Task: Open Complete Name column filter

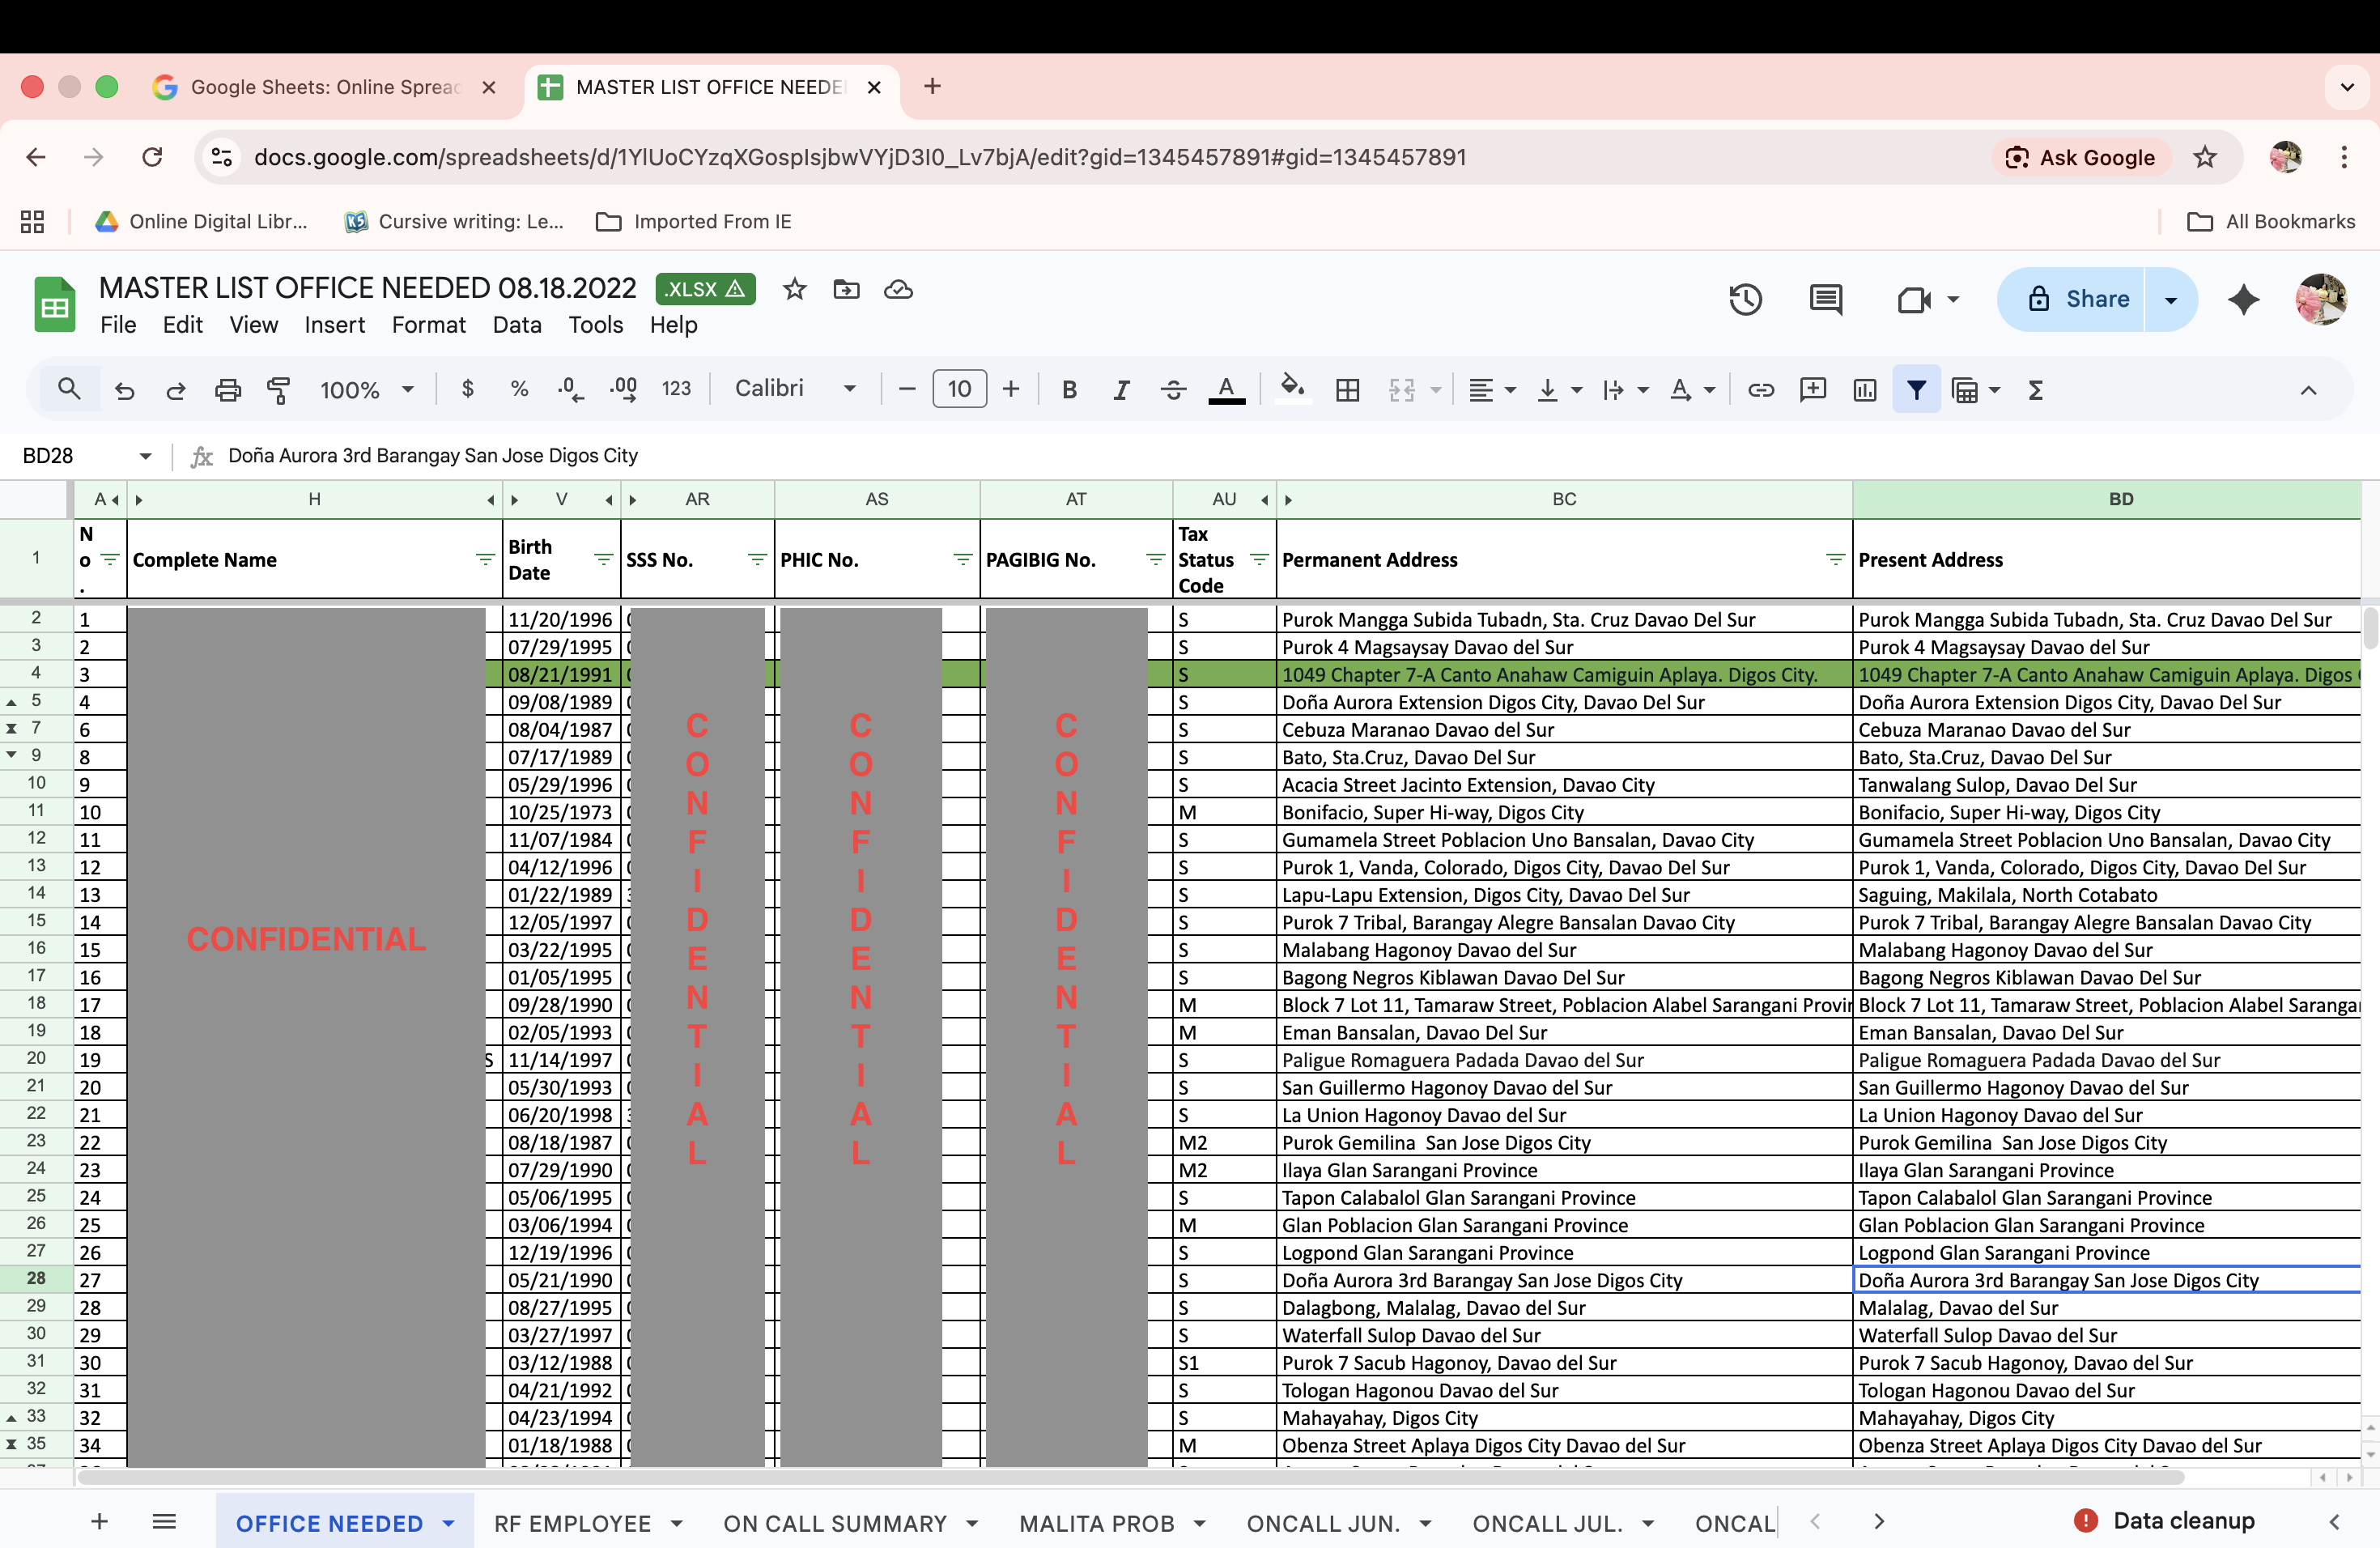Action: pos(485,560)
